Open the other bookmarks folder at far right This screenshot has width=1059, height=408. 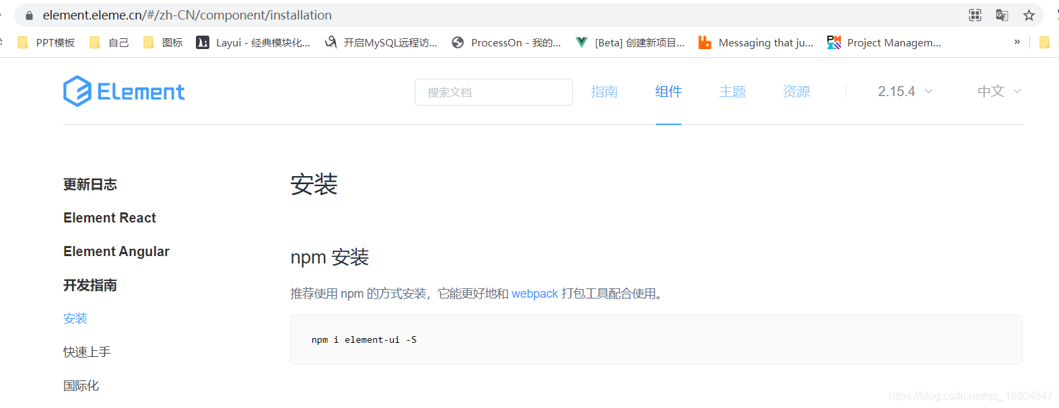1045,42
